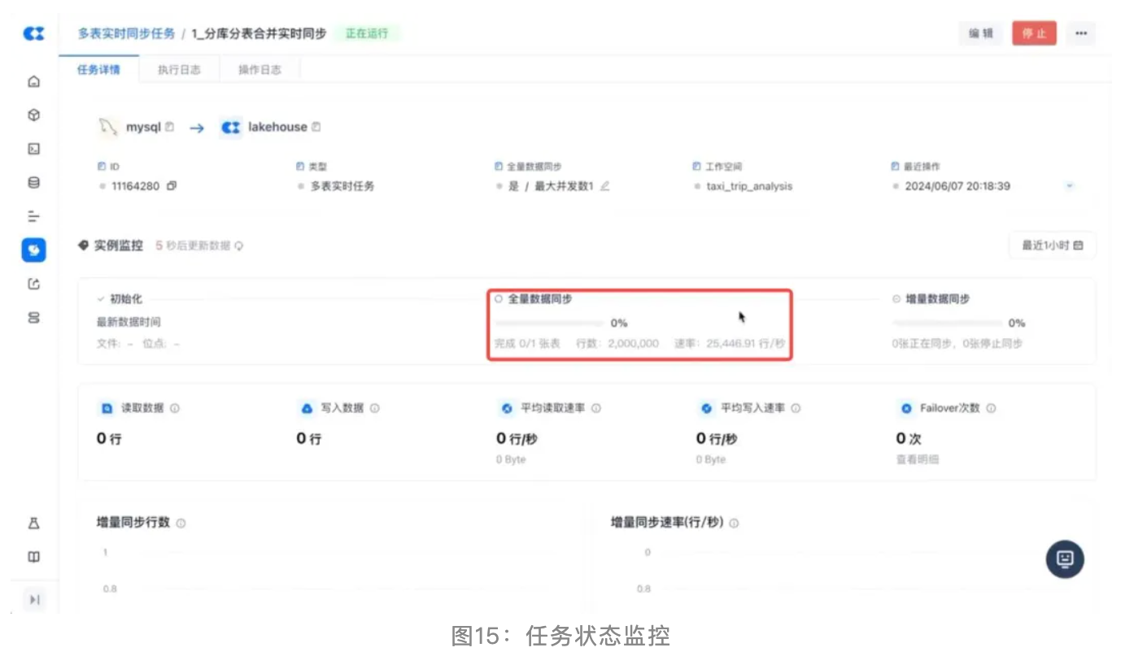1121x665 pixels.
Task: Open the chat assistant floating button
Action: (1064, 559)
